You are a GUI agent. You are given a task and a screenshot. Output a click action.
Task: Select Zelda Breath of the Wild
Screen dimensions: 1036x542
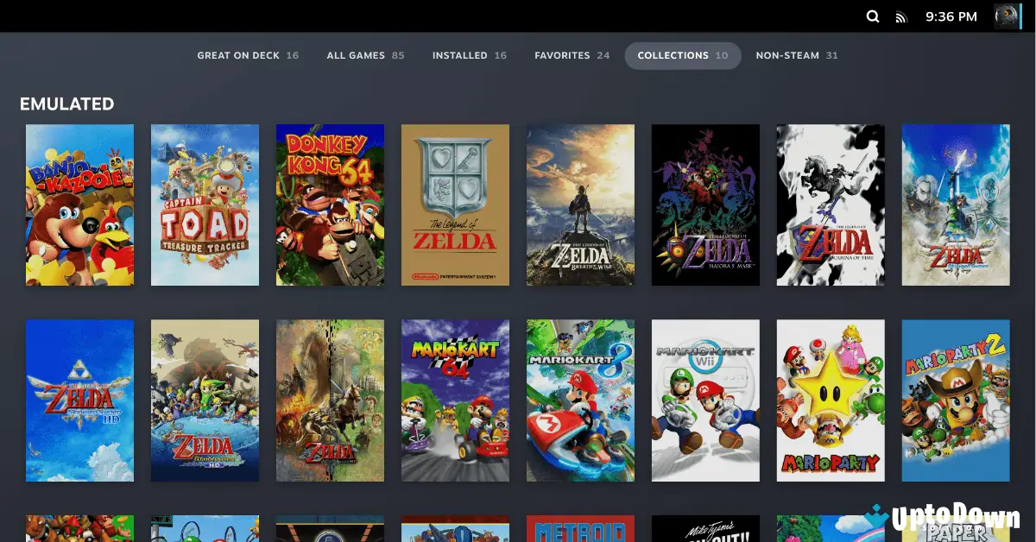click(580, 205)
